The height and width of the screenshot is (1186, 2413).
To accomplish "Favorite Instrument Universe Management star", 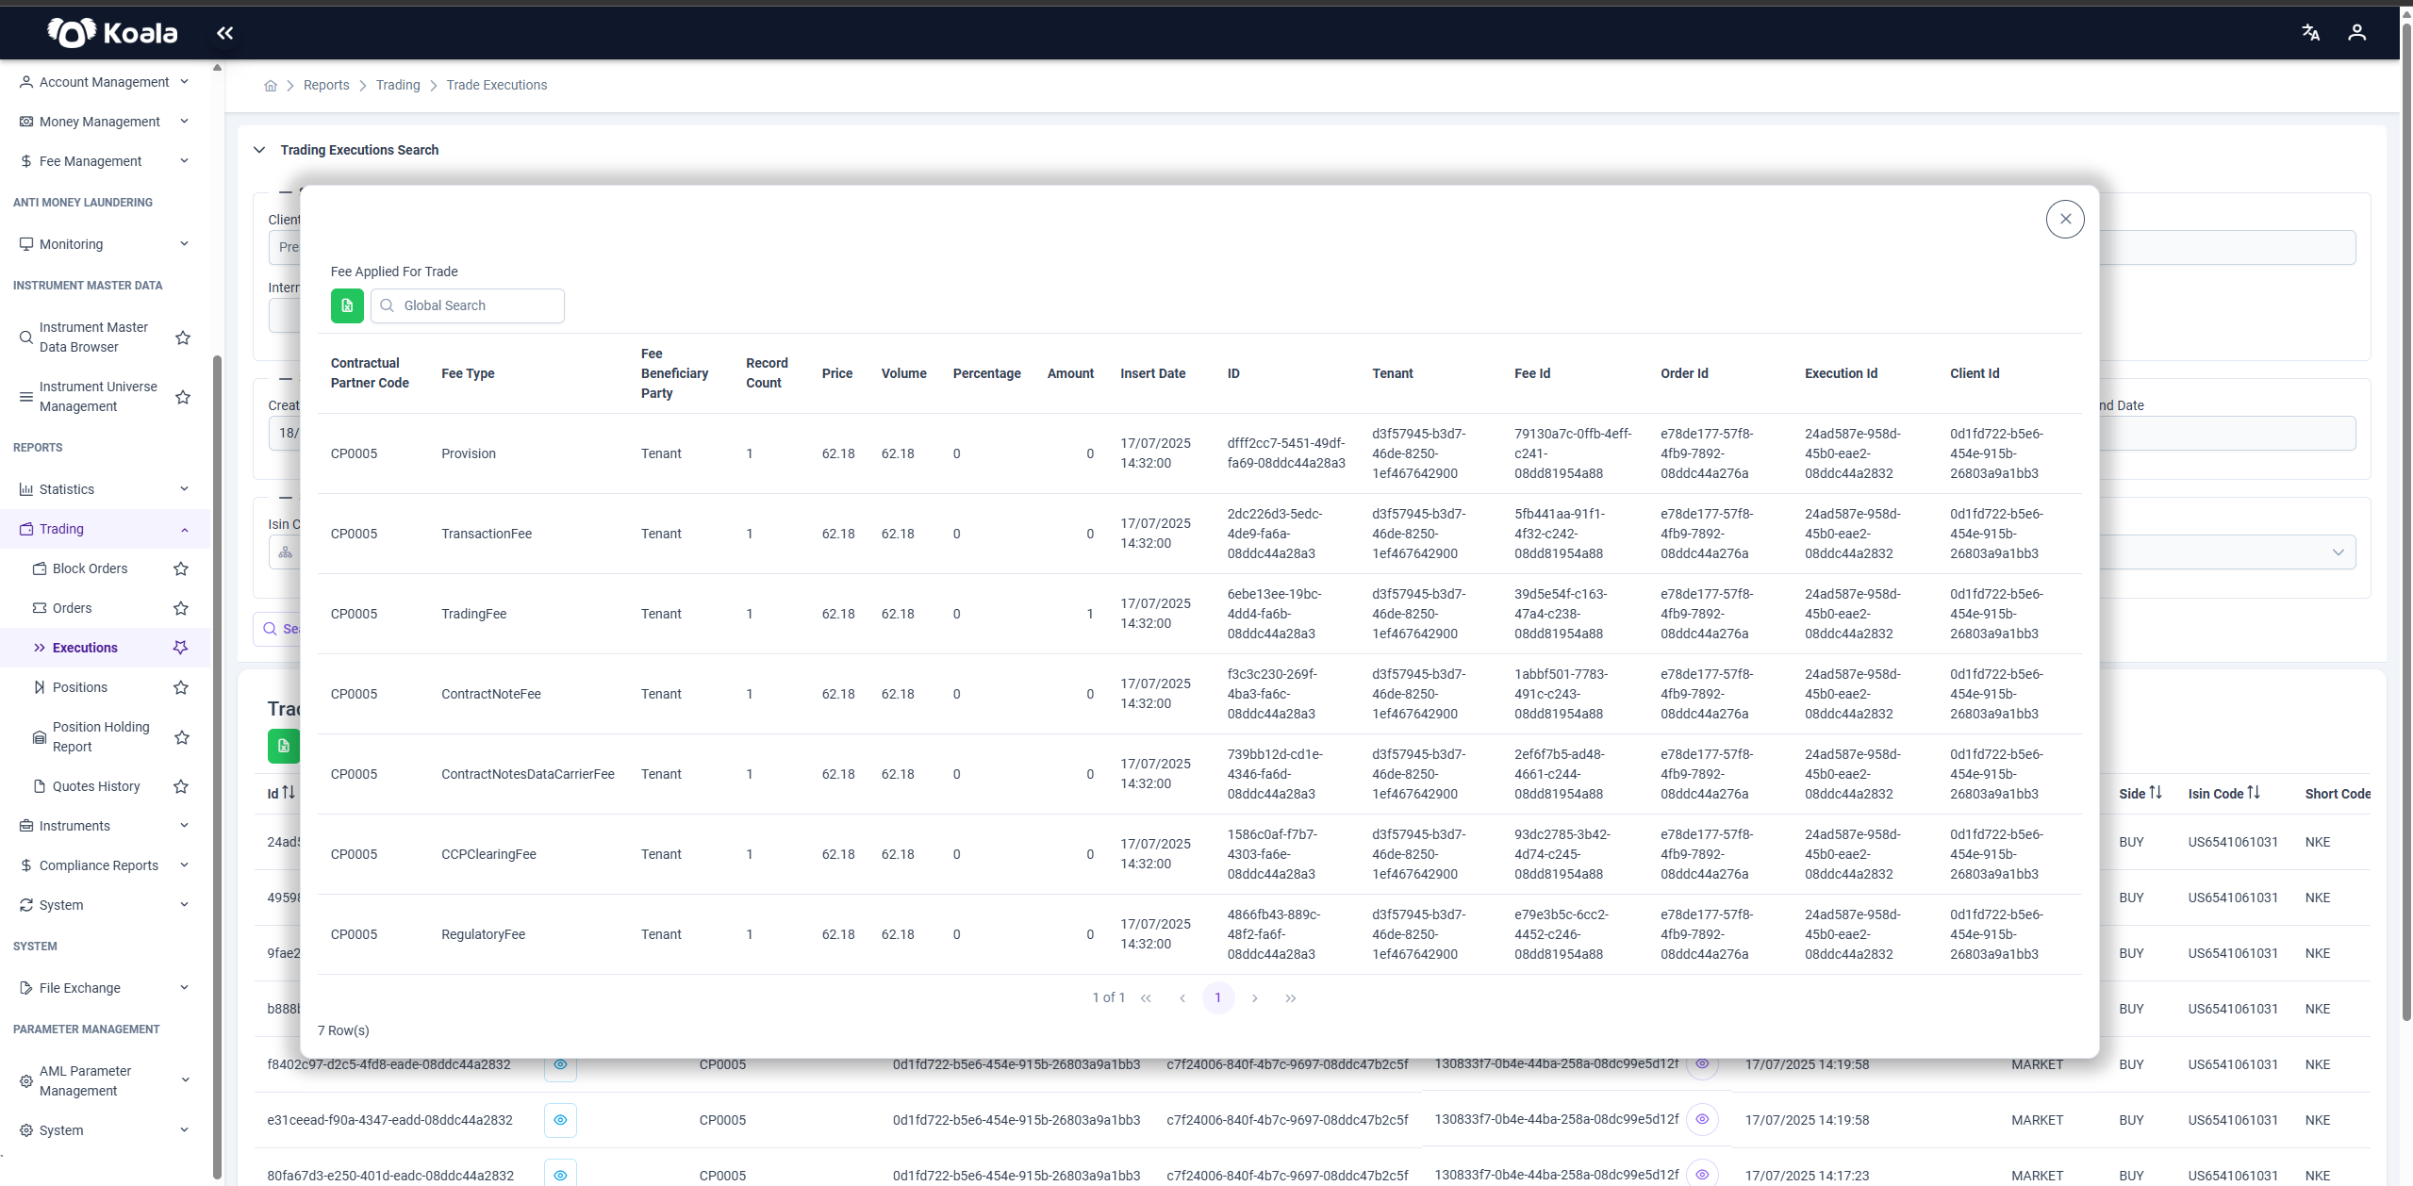I will pos(183,397).
